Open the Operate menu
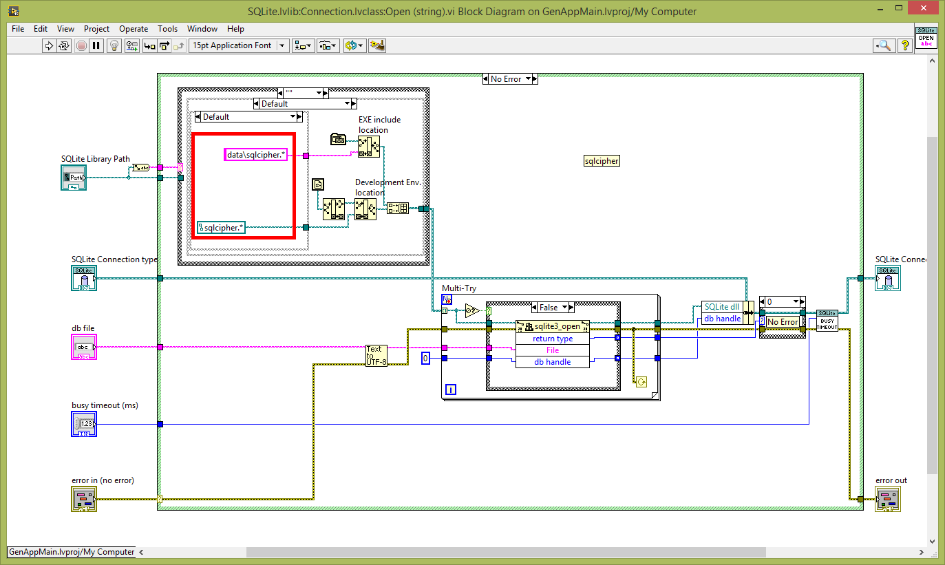 coord(134,29)
